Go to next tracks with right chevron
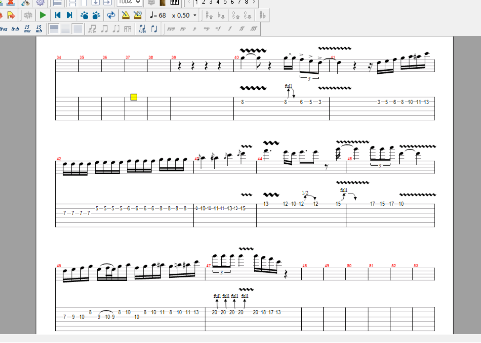Image resolution: width=481 pixels, height=343 pixels. [x=254, y=2]
